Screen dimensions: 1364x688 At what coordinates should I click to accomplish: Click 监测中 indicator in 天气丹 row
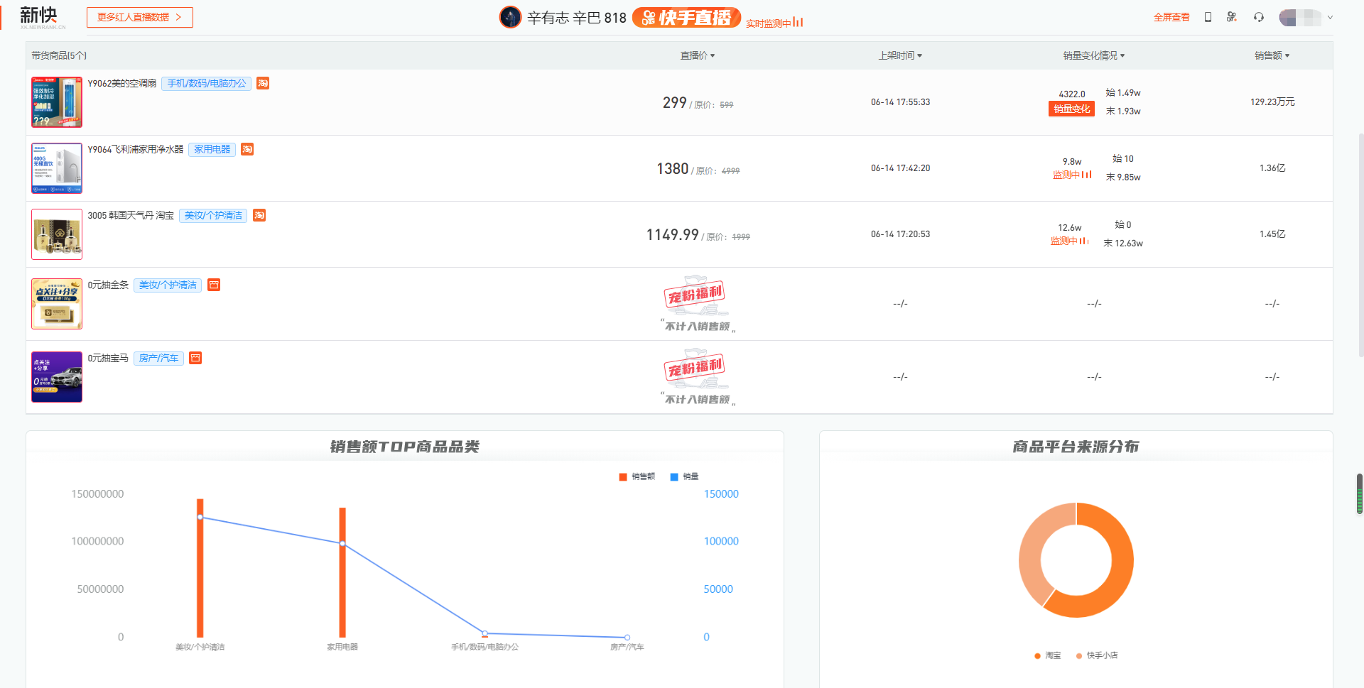(x=1070, y=241)
